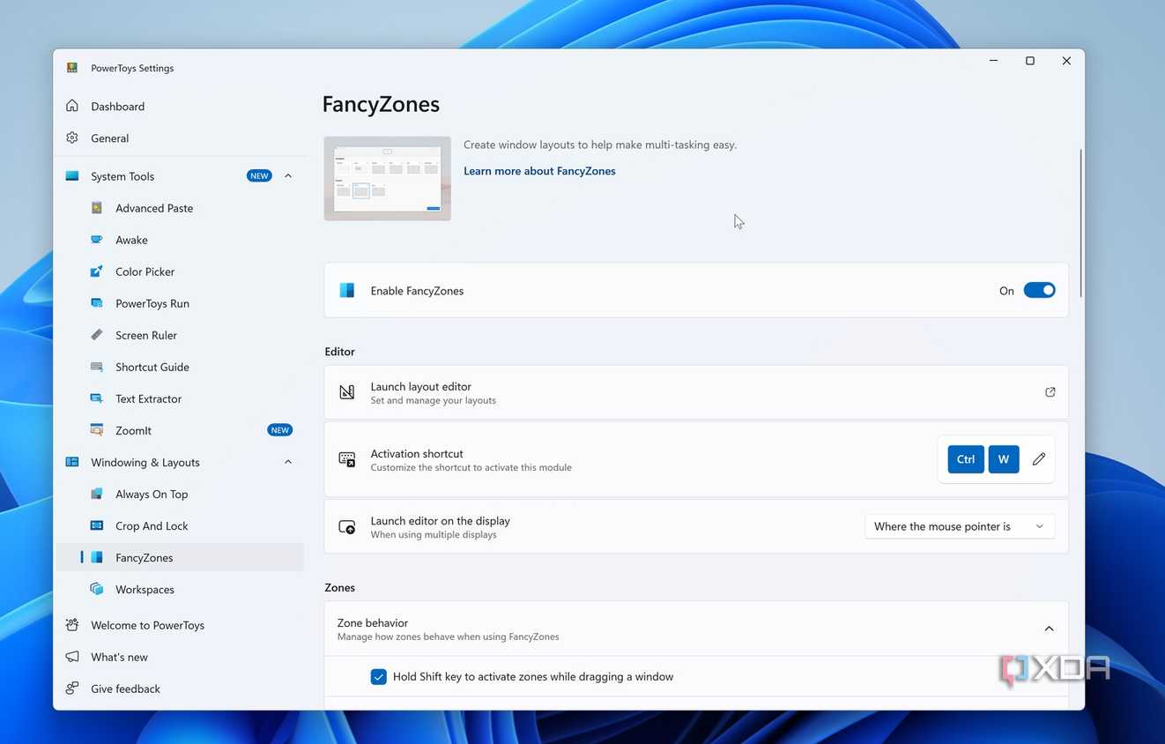Open Welcome to PowerToys page

[147, 625]
